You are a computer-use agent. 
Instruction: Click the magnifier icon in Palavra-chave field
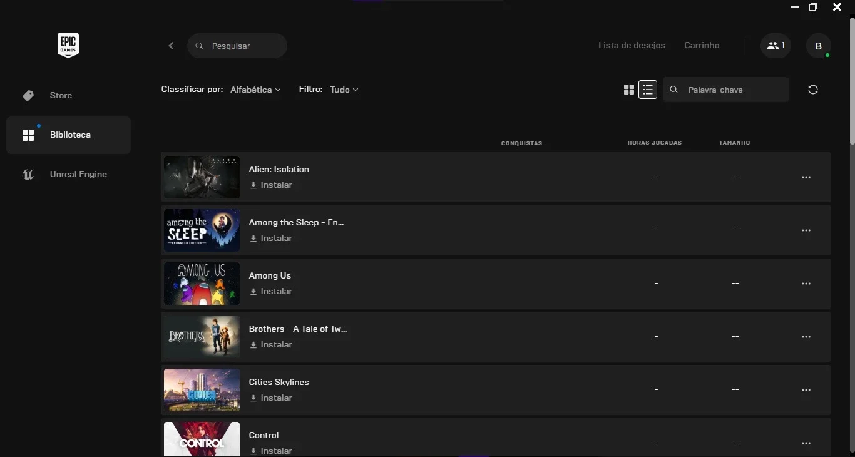coord(674,90)
